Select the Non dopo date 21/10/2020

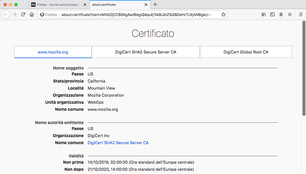point(141,169)
